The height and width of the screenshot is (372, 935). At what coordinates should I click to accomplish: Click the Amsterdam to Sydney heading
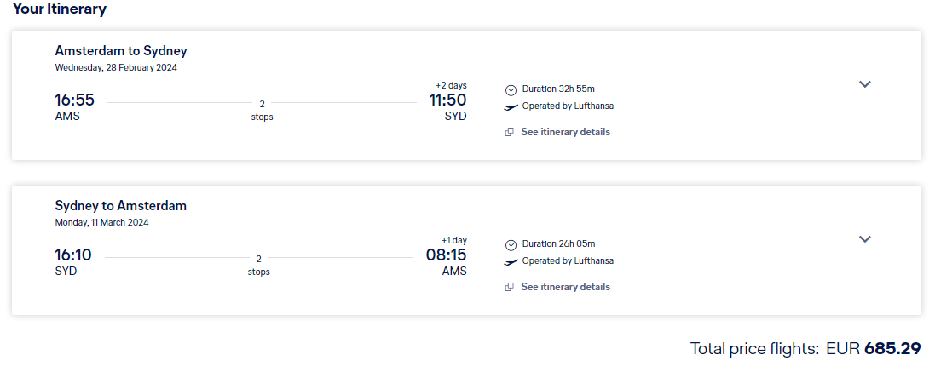coord(121,50)
